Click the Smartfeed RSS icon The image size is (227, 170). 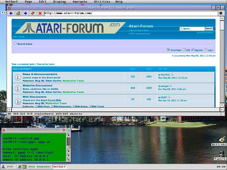tap(168, 50)
